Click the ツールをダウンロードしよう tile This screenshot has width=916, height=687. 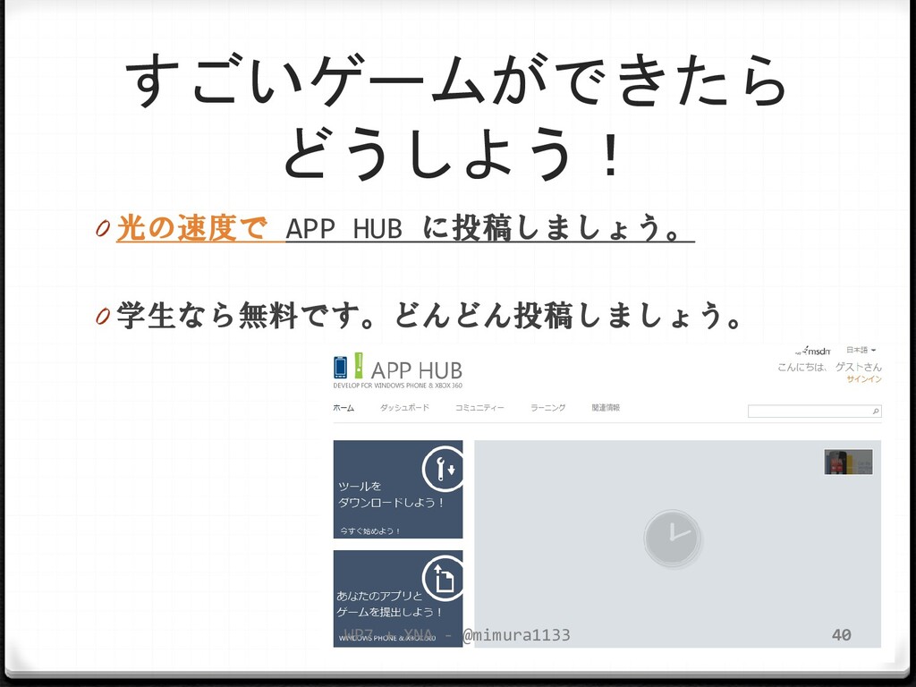click(398, 489)
